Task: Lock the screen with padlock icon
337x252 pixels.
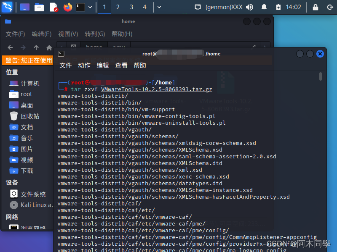Action: click(316, 7)
